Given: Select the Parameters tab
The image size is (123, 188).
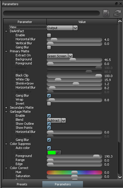Looking at the screenshot, I should pyautogui.click(x=63, y=184).
